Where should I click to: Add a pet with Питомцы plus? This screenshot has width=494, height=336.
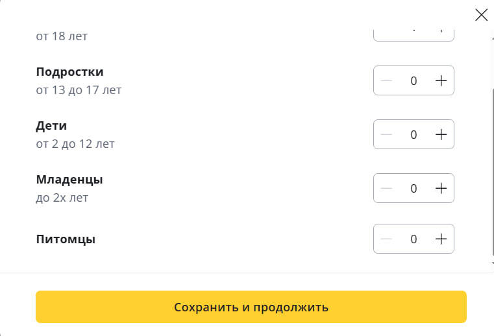tap(441, 239)
